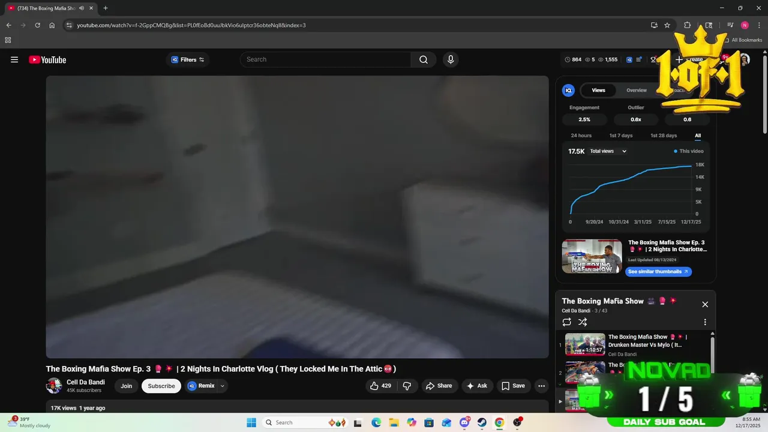The image size is (768, 432).
Task: Open the Chrome profile avatar N
Action: pyautogui.click(x=745, y=25)
